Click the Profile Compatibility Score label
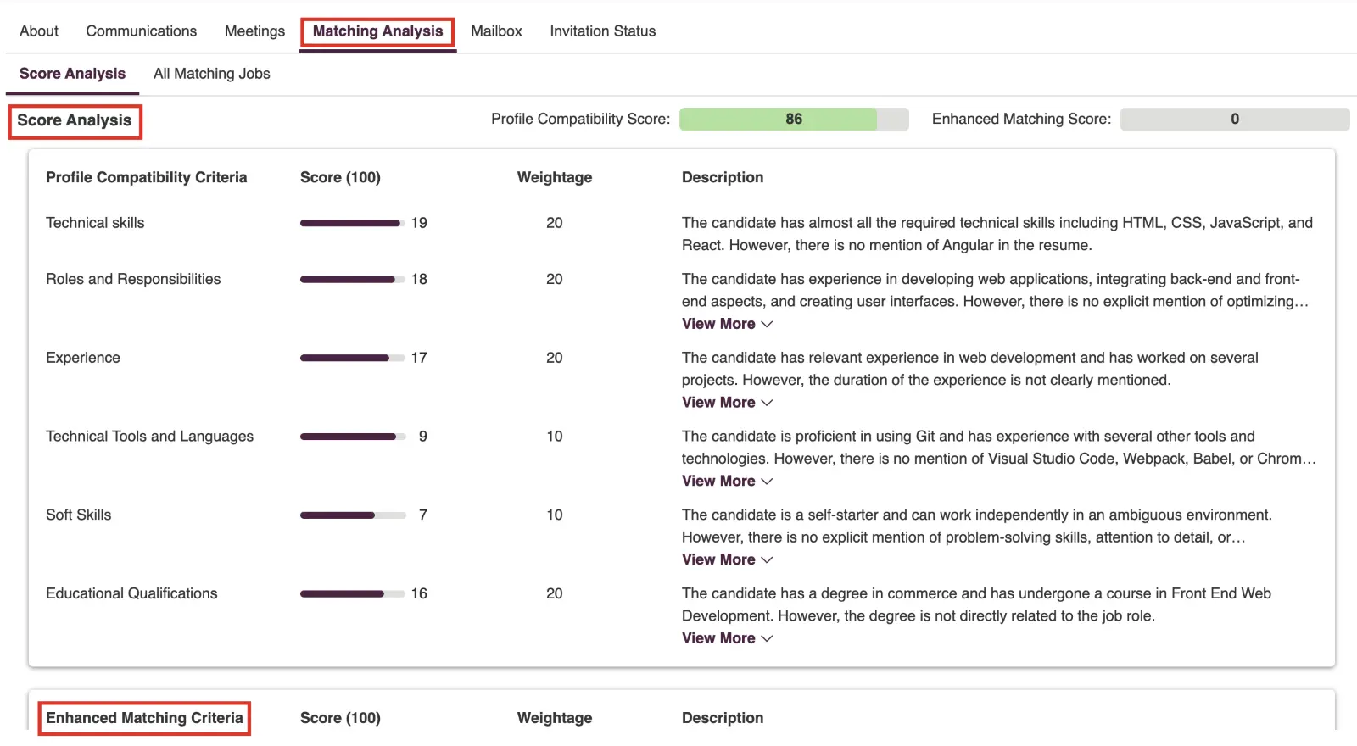The width and height of the screenshot is (1357, 746). (x=580, y=119)
